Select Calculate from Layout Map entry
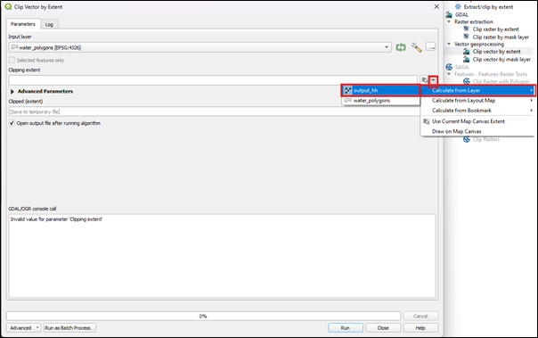 (477, 100)
